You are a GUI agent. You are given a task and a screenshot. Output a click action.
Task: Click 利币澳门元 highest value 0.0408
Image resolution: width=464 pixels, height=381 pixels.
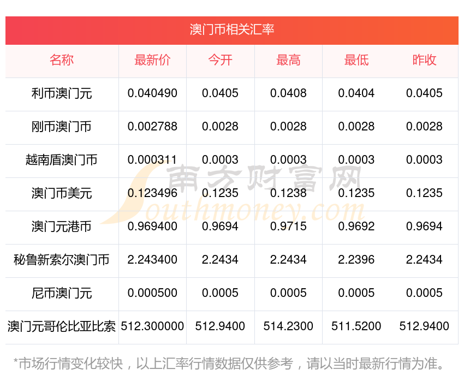click(288, 93)
